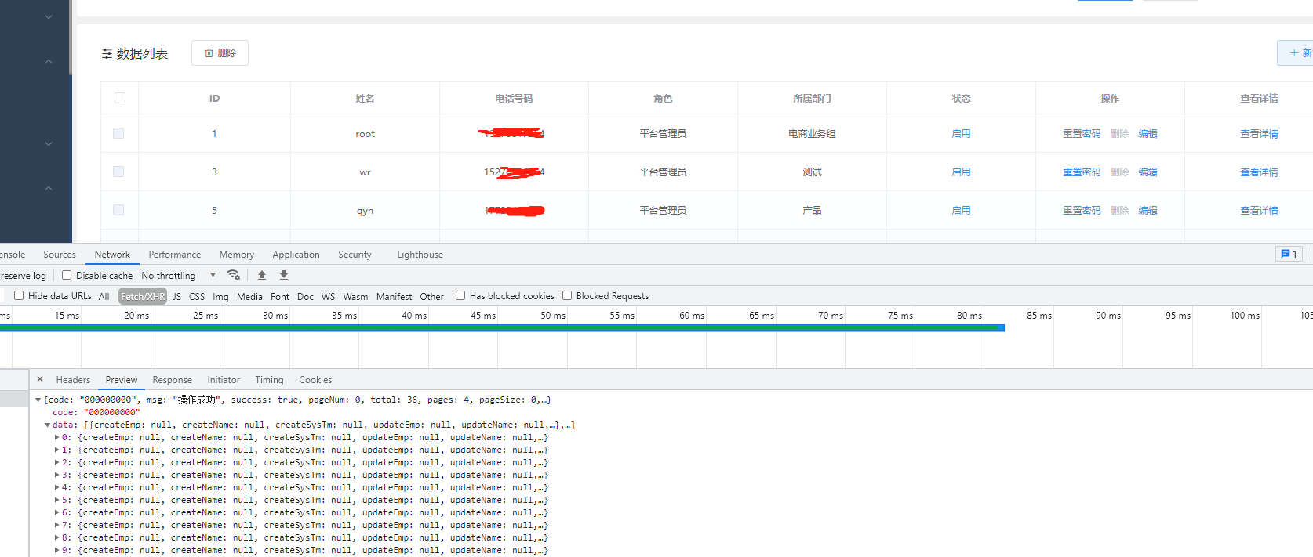Expand data item 0 in preview
Screen dimensions: 1313x557
point(56,437)
